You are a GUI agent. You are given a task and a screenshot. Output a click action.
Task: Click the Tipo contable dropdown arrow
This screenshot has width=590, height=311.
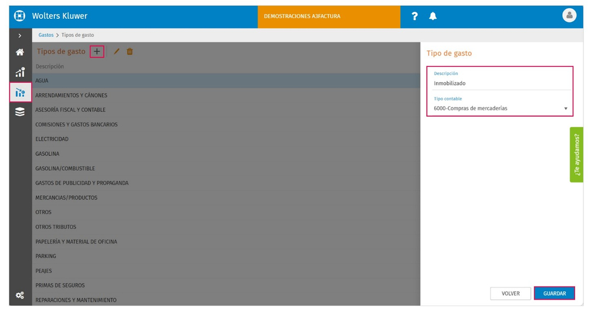pos(565,109)
